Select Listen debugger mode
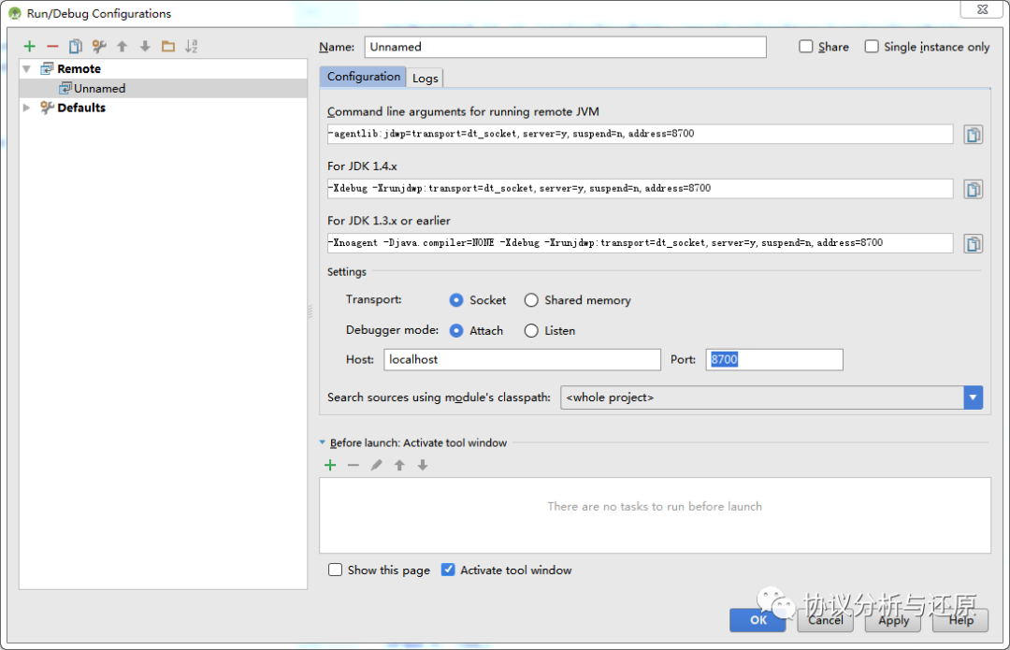Screen dimensions: 1010x650 tap(531, 330)
